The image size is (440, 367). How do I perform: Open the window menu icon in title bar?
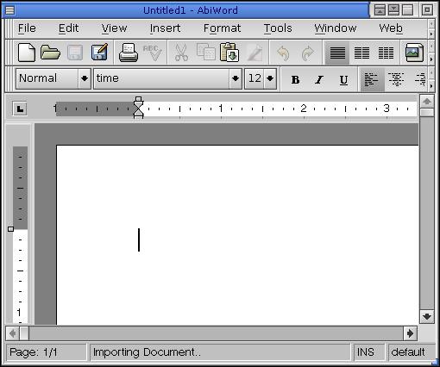point(9,10)
